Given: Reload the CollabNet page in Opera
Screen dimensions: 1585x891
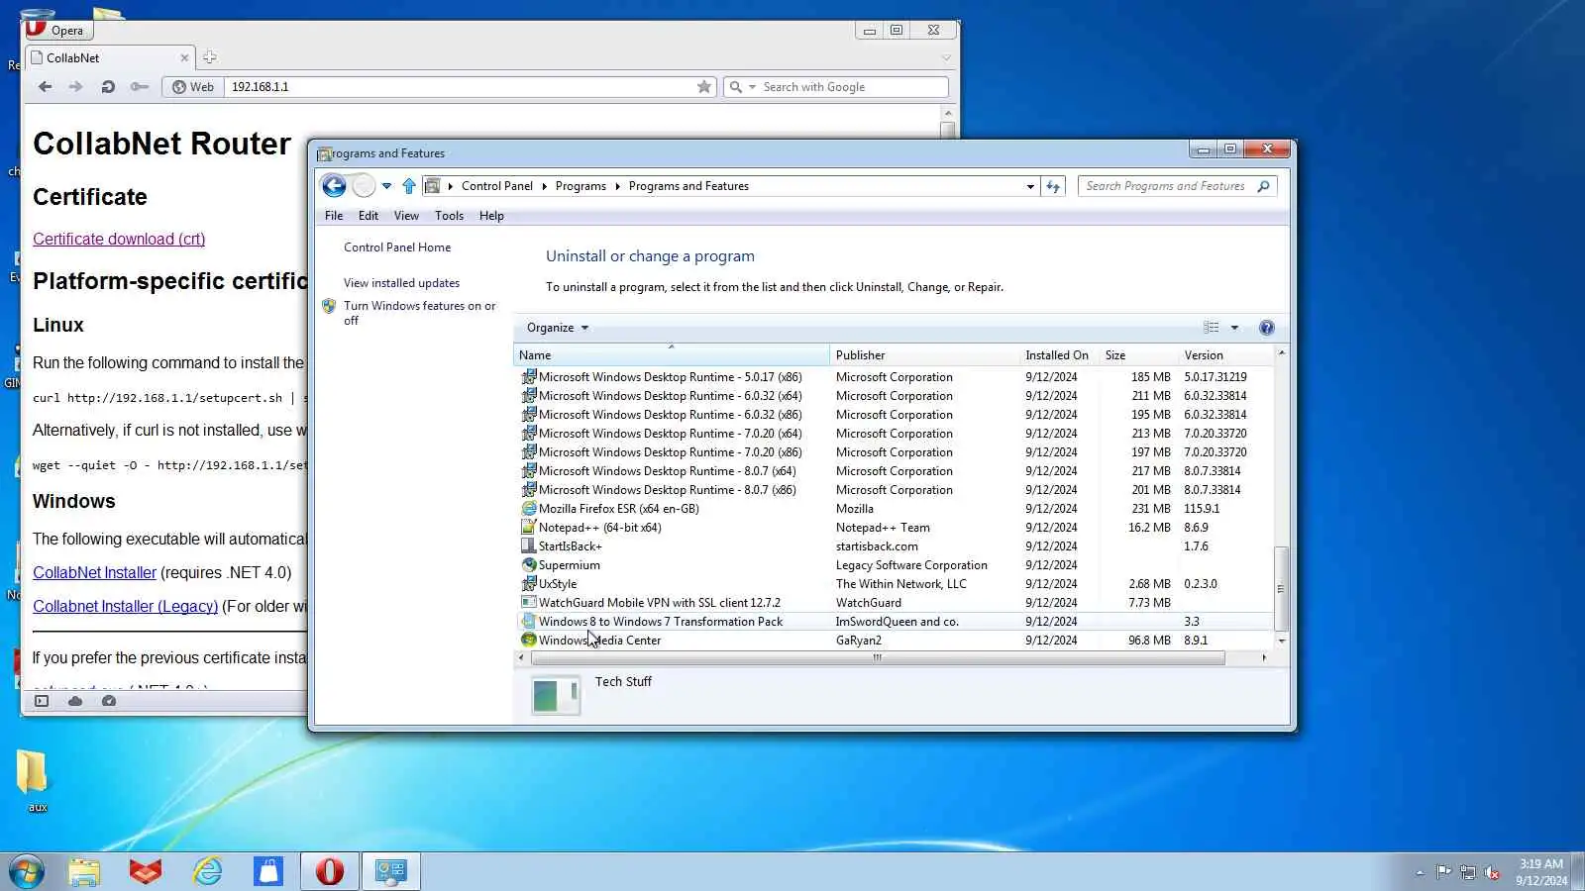Looking at the screenshot, I should [x=108, y=87].
